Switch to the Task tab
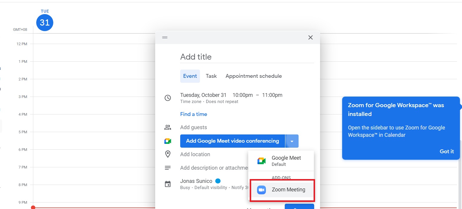The width and height of the screenshot is (462, 209). (x=211, y=76)
